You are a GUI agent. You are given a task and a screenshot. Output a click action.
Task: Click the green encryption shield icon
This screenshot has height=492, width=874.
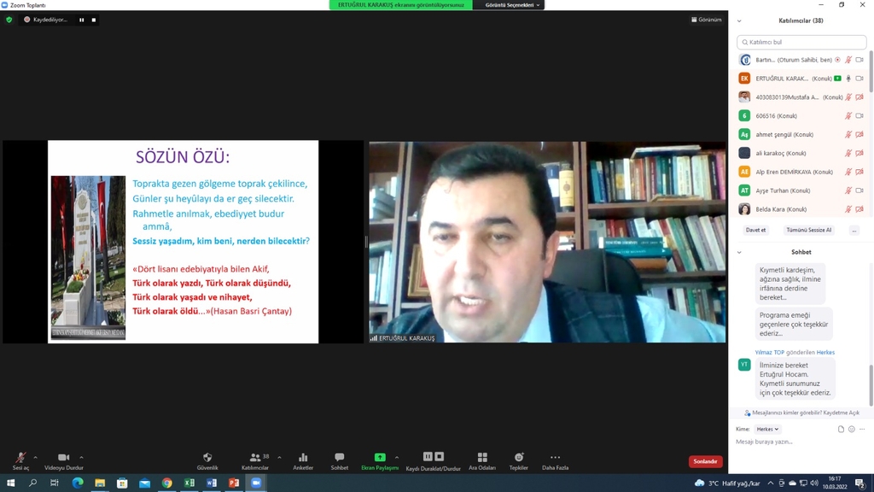point(9,20)
